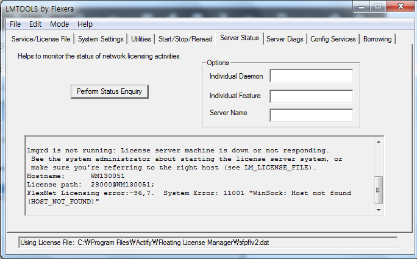Click the 'LMTOOLS by Flexera' title bar
Viewport: 417px width, 259px height.
pos(40,9)
